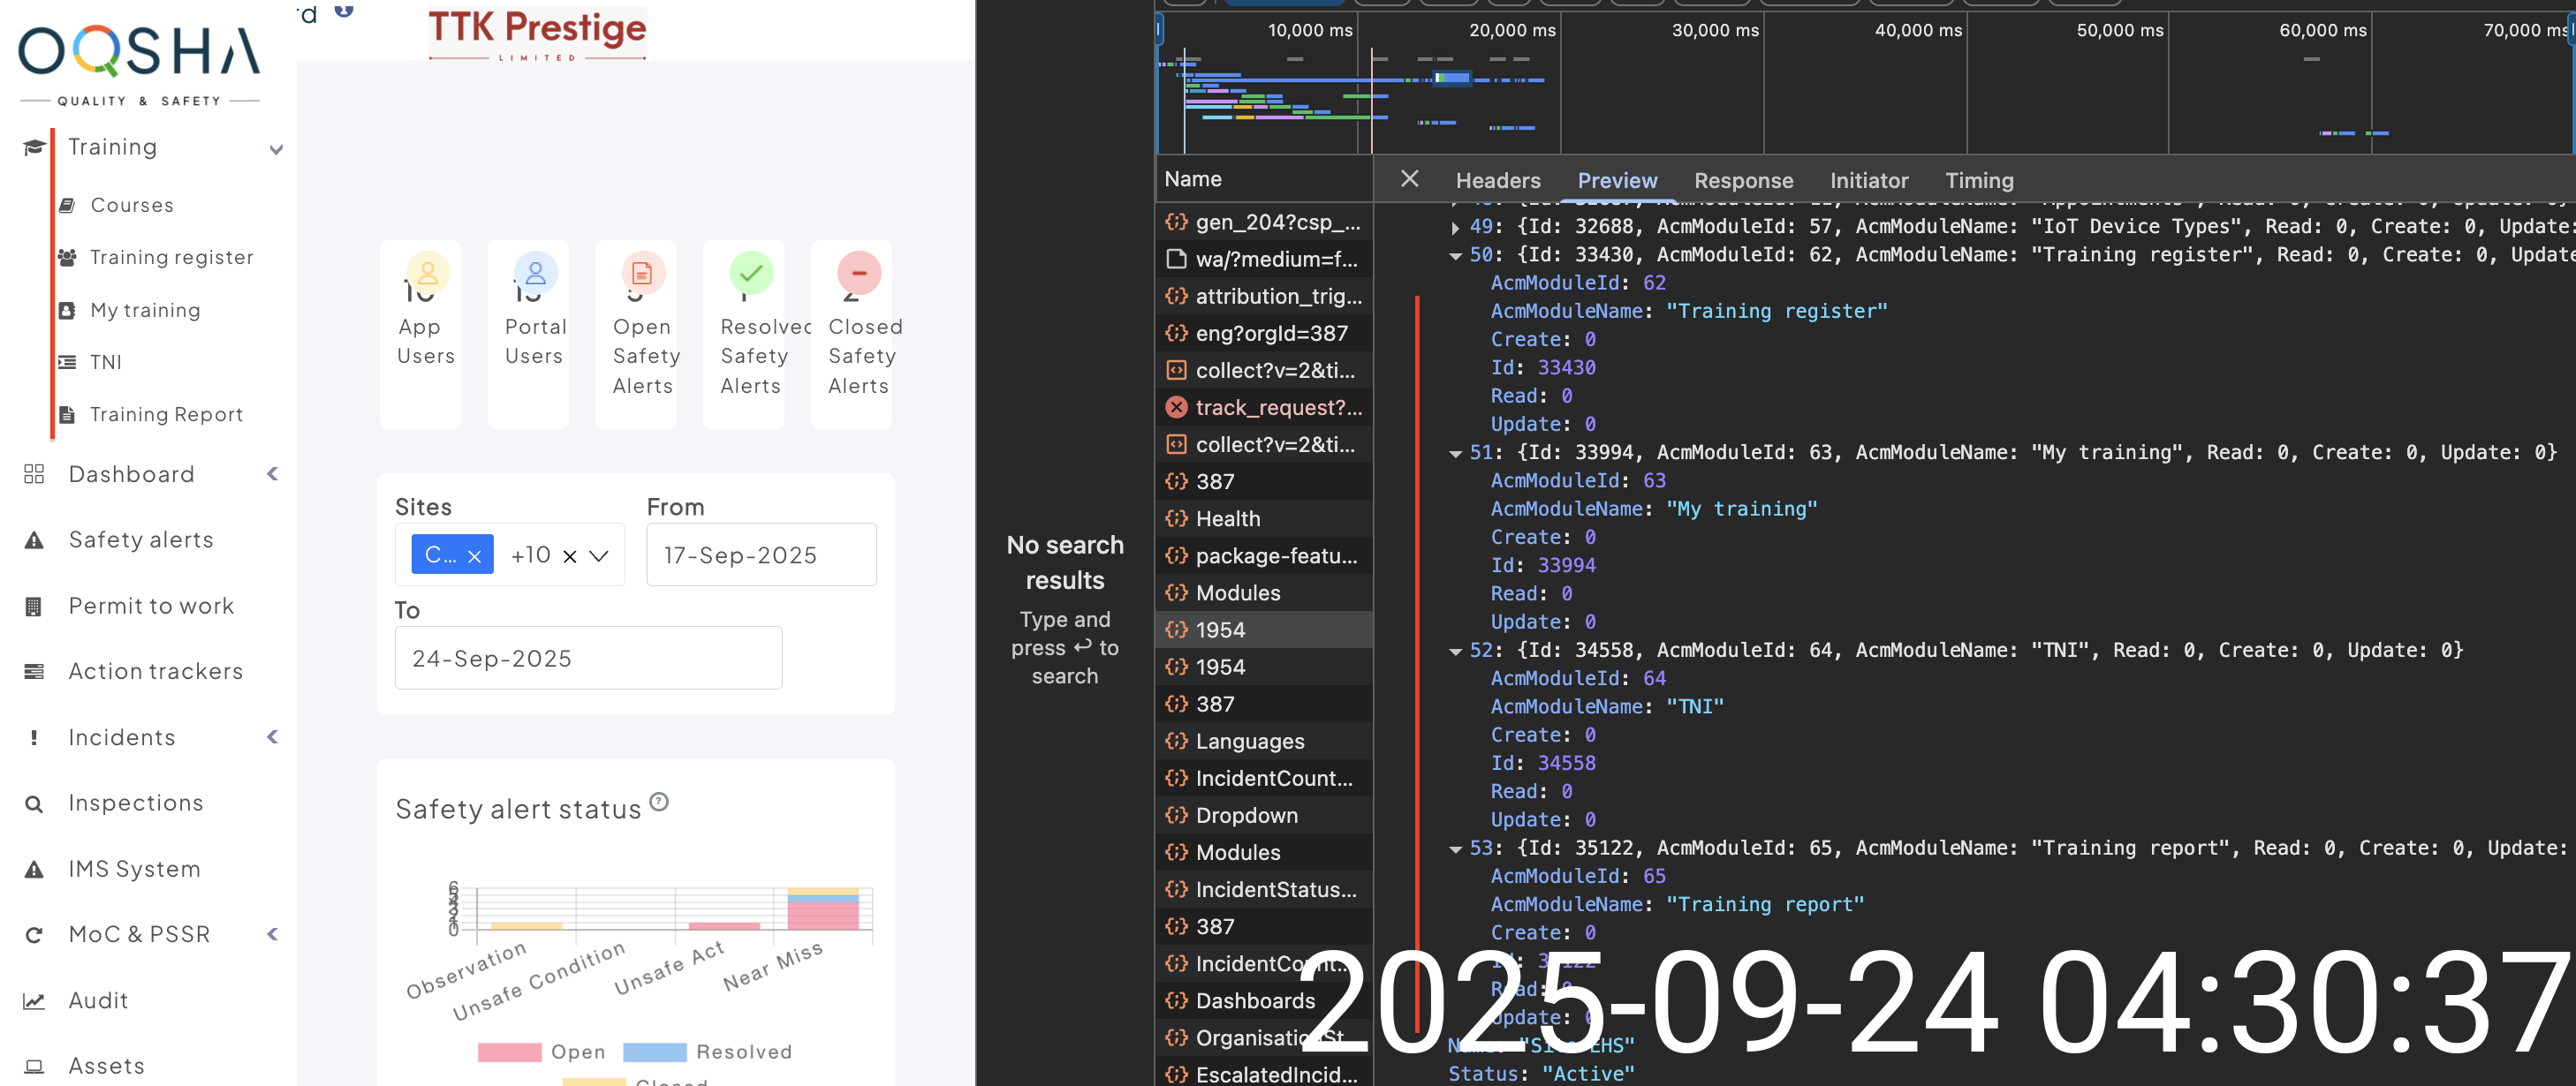Click the Safety alert status help icon
This screenshot has height=1086, width=2576.
click(658, 802)
